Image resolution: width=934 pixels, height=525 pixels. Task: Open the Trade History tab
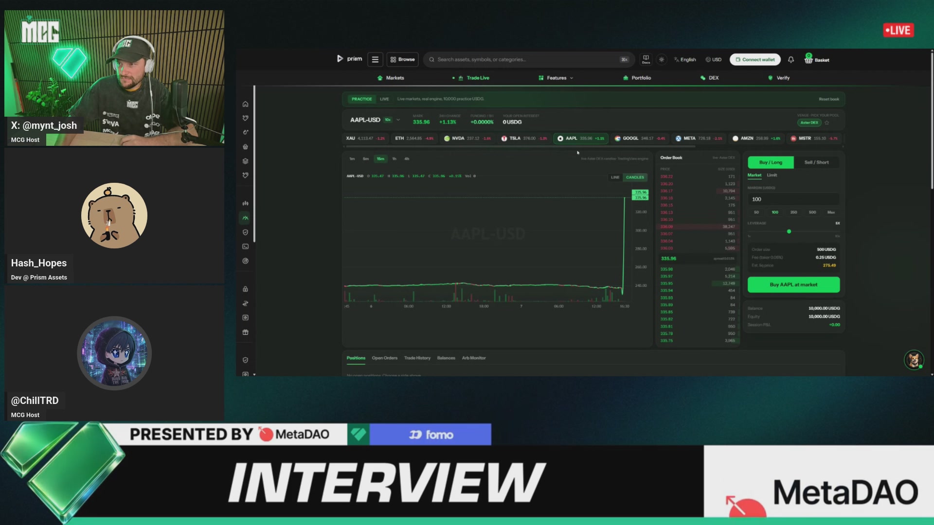coord(417,358)
